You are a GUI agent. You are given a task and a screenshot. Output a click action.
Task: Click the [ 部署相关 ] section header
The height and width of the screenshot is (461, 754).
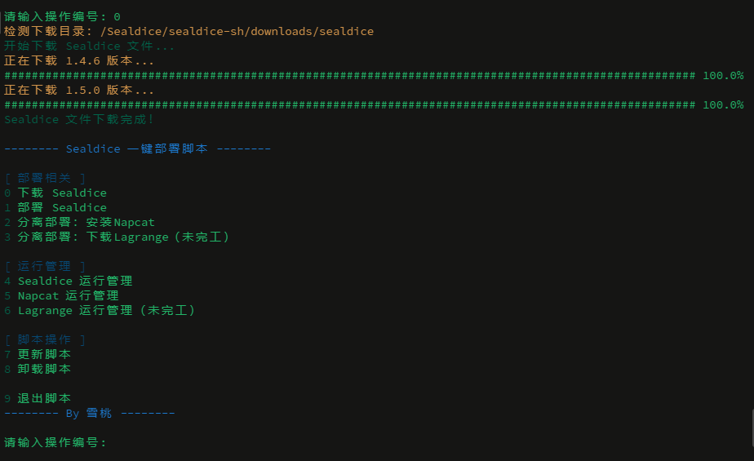click(45, 179)
